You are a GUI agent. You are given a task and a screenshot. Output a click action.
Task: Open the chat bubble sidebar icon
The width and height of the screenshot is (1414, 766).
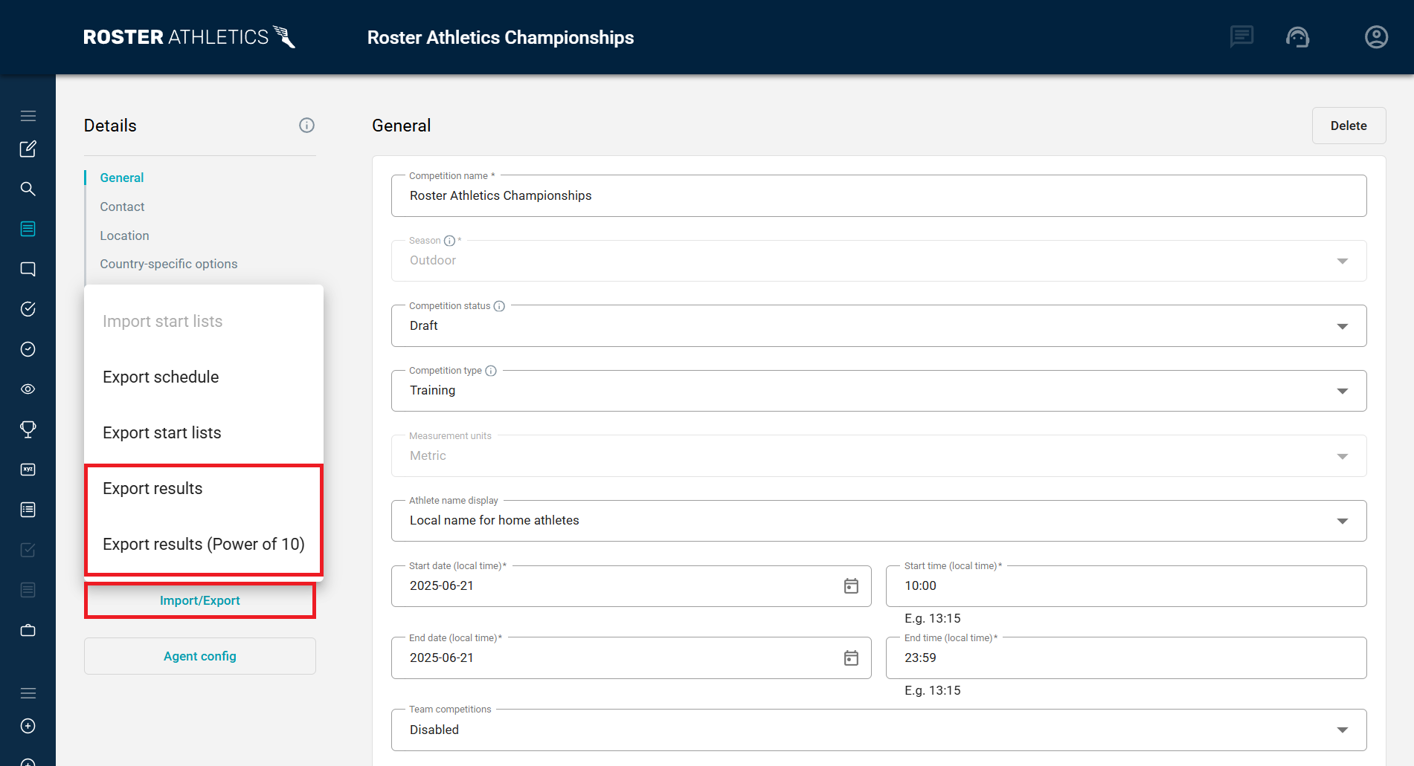(28, 269)
